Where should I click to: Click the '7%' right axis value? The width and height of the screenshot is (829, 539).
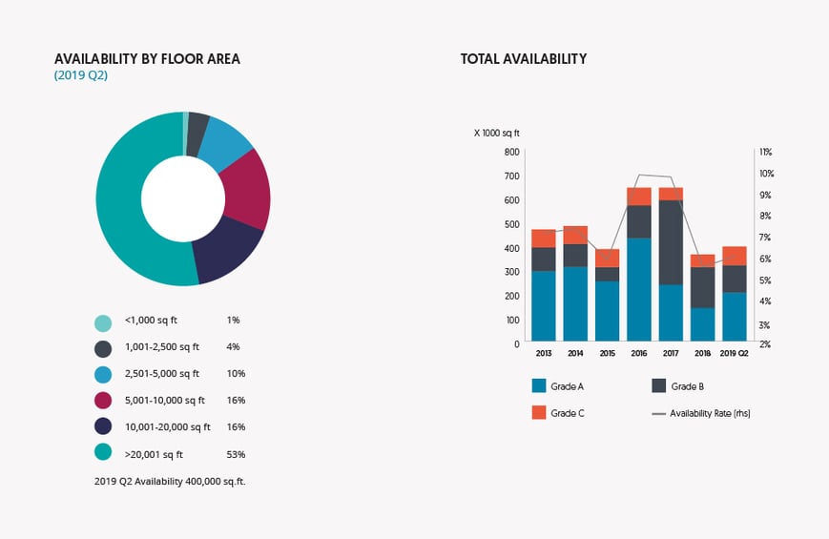click(765, 238)
